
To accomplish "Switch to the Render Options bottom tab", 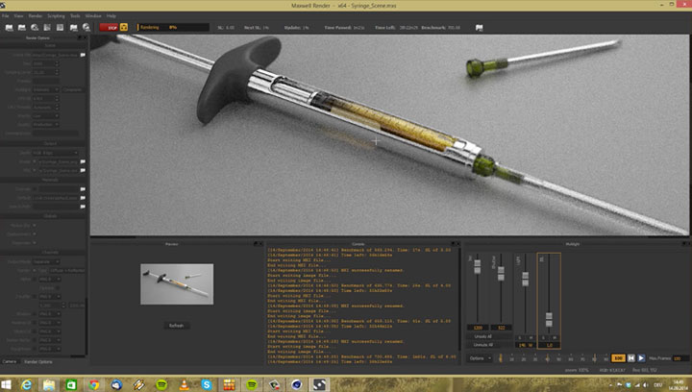I will click(38, 362).
